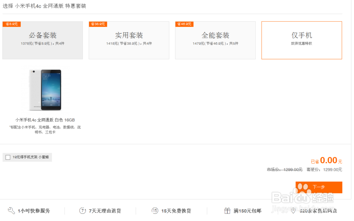The width and height of the screenshot is (354, 221).
Task: Click the 省46.9元 badge on 全能套装
Action: [x=184, y=24]
